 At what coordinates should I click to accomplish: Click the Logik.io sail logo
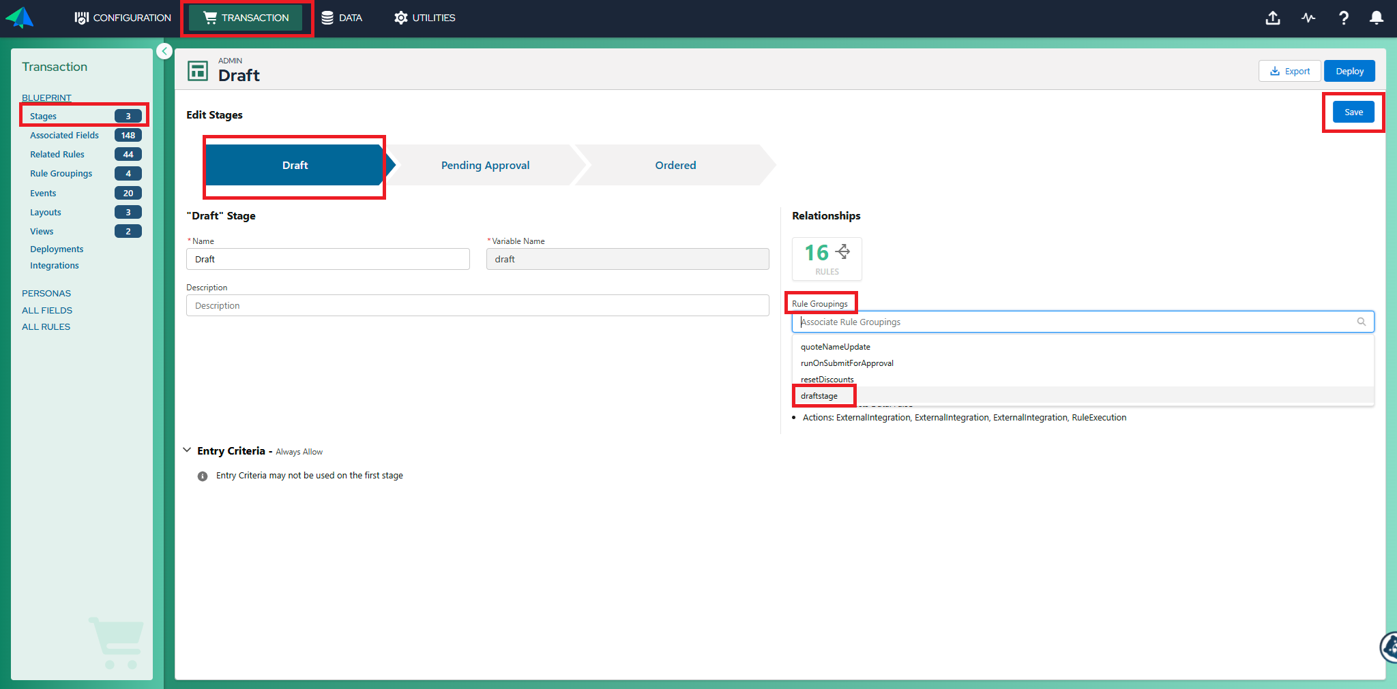pos(20,17)
